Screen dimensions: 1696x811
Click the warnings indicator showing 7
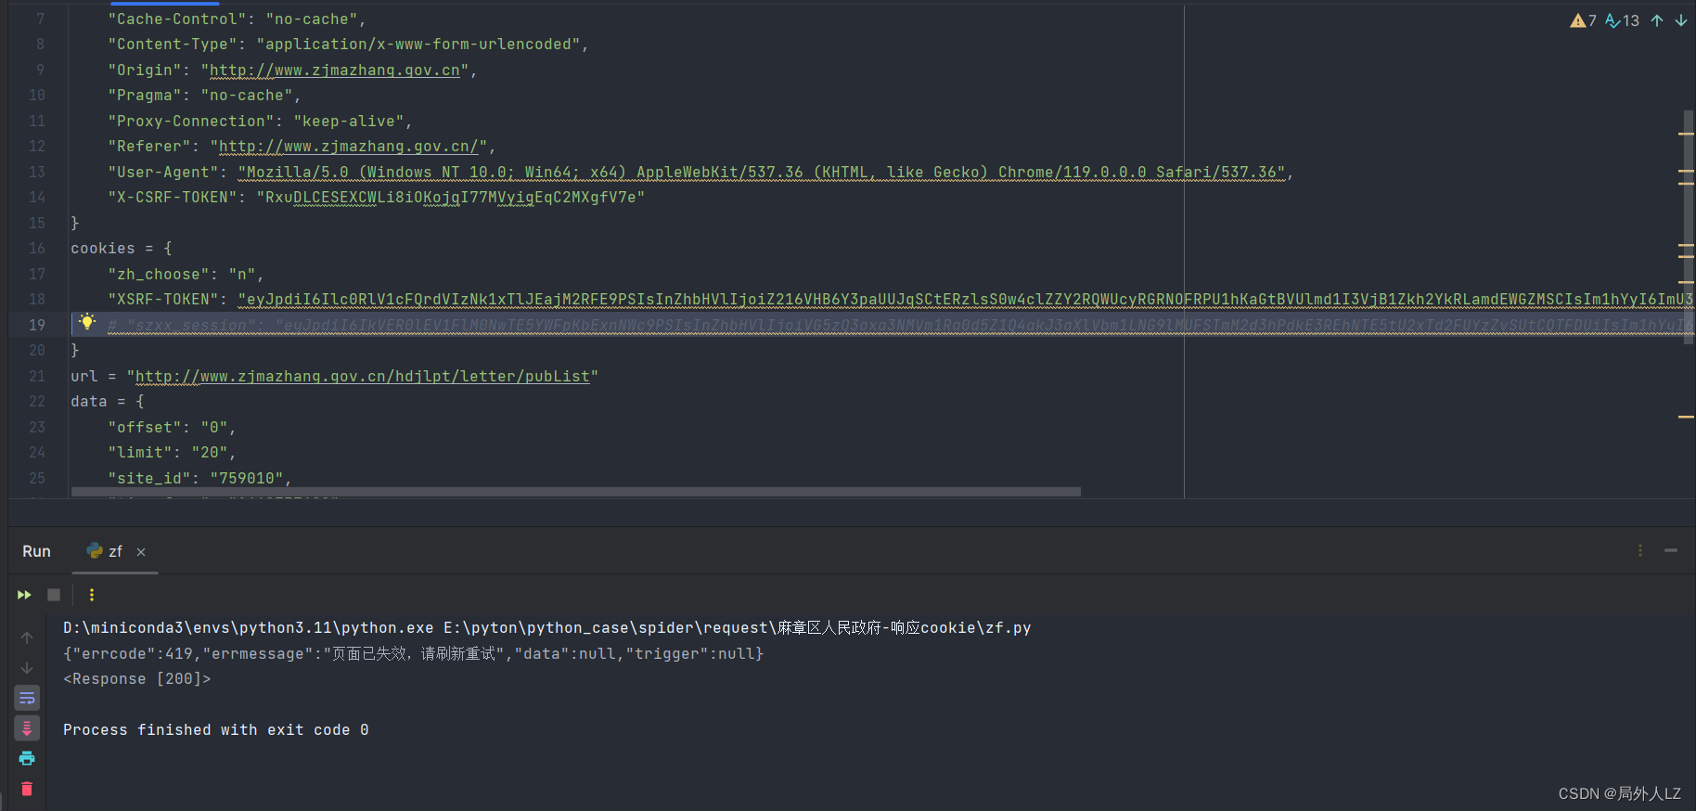1583,20
